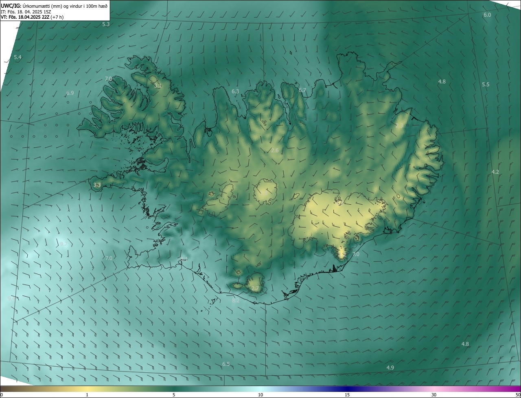This screenshot has width=521, height=398.
Task: Click the 6.5 precipitation value label
Action: click(226, 364)
